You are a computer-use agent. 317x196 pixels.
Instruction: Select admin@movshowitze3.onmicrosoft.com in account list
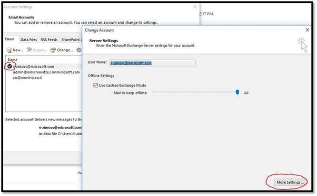pyautogui.click(x=46, y=72)
